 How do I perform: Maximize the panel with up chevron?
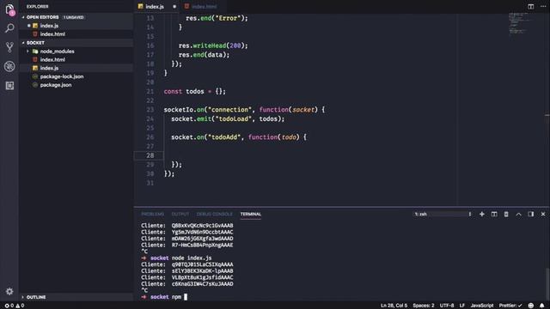point(518,214)
